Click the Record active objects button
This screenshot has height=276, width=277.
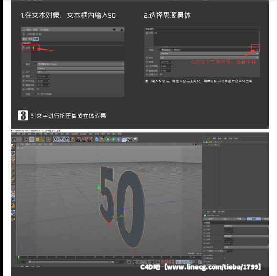tap(163, 262)
